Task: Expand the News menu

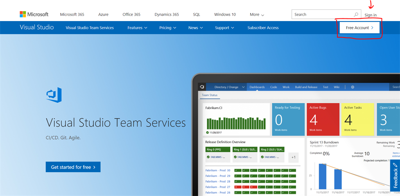Action: (x=196, y=27)
